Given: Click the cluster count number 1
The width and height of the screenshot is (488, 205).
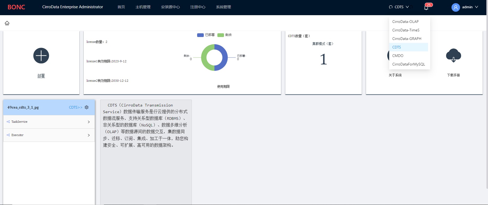Looking at the screenshot, I should click(x=323, y=59).
